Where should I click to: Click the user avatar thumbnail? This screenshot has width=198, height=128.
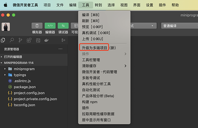[x=6, y=27]
